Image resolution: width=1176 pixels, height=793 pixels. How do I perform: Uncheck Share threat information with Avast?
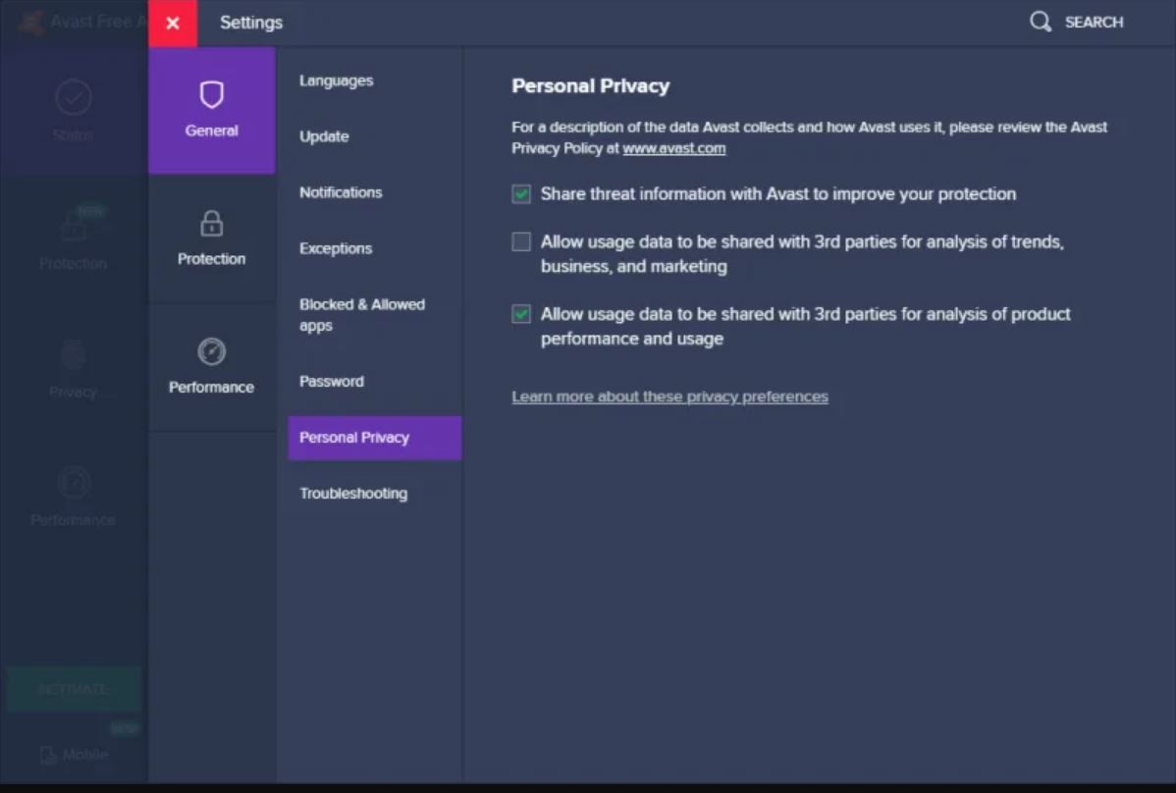tap(521, 194)
